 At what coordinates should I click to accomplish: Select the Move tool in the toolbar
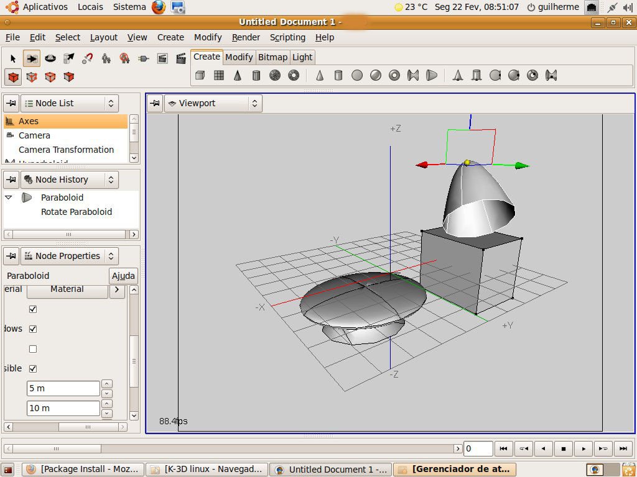coord(32,59)
